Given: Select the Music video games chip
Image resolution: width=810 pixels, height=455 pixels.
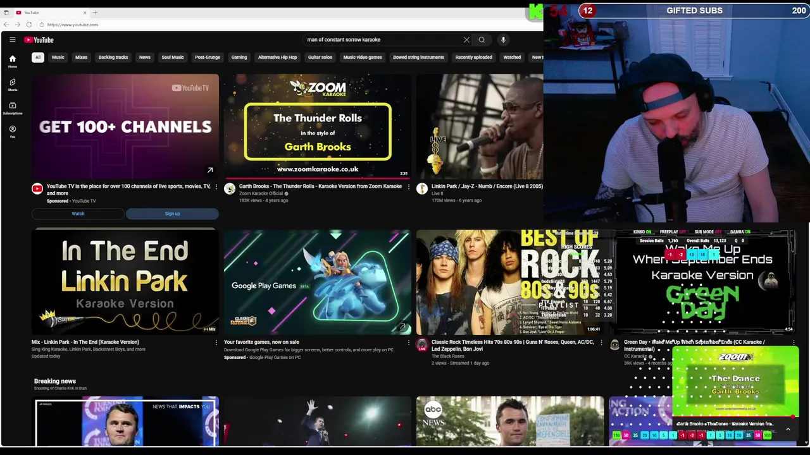Looking at the screenshot, I should click(363, 58).
